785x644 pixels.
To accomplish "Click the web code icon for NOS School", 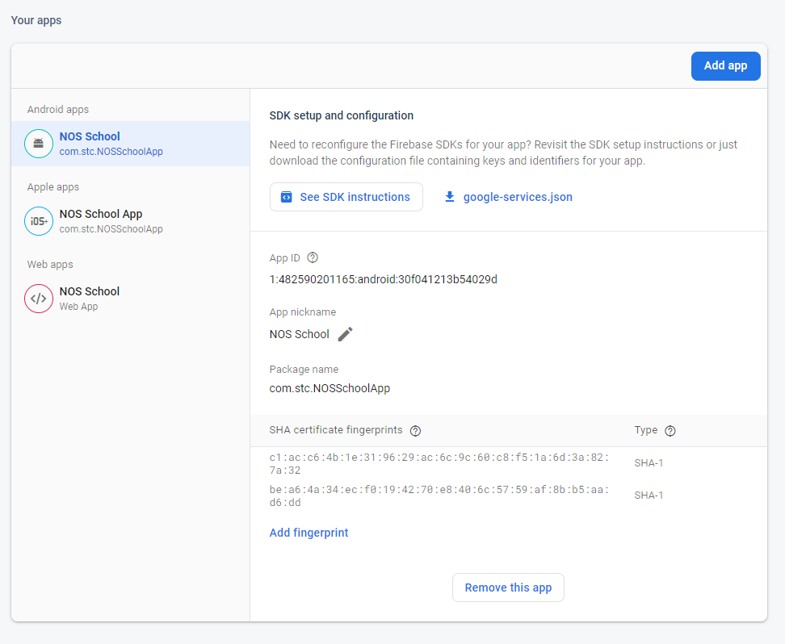I will (x=38, y=299).
